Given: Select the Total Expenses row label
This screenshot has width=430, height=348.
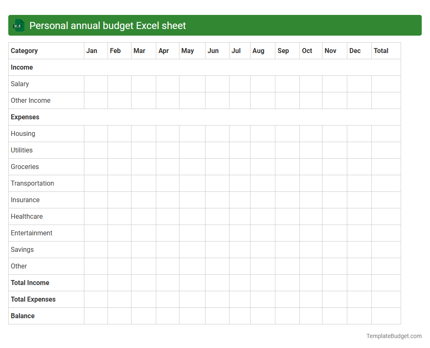Looking at the screenshot, I should (33, 299).
